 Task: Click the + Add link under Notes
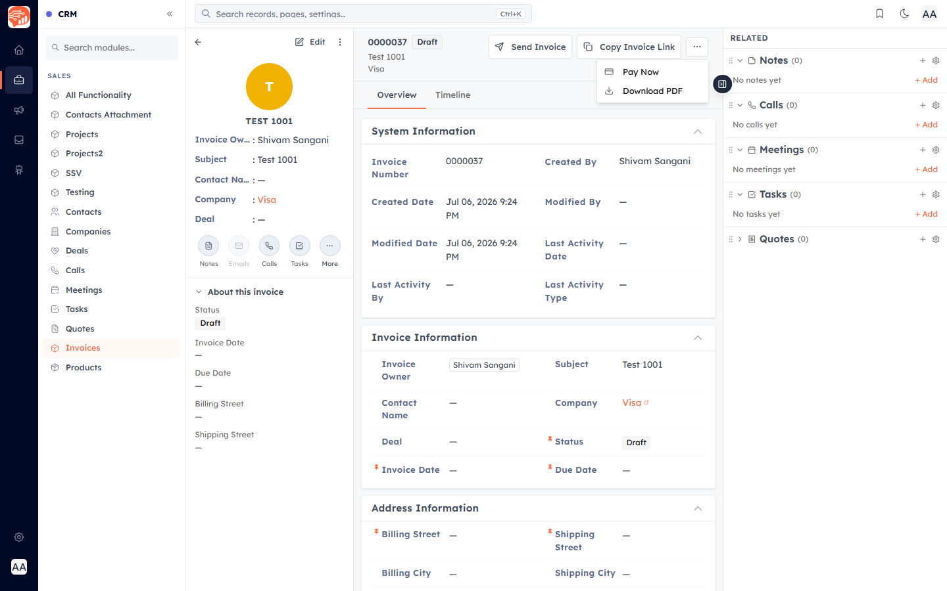[926, 80]
